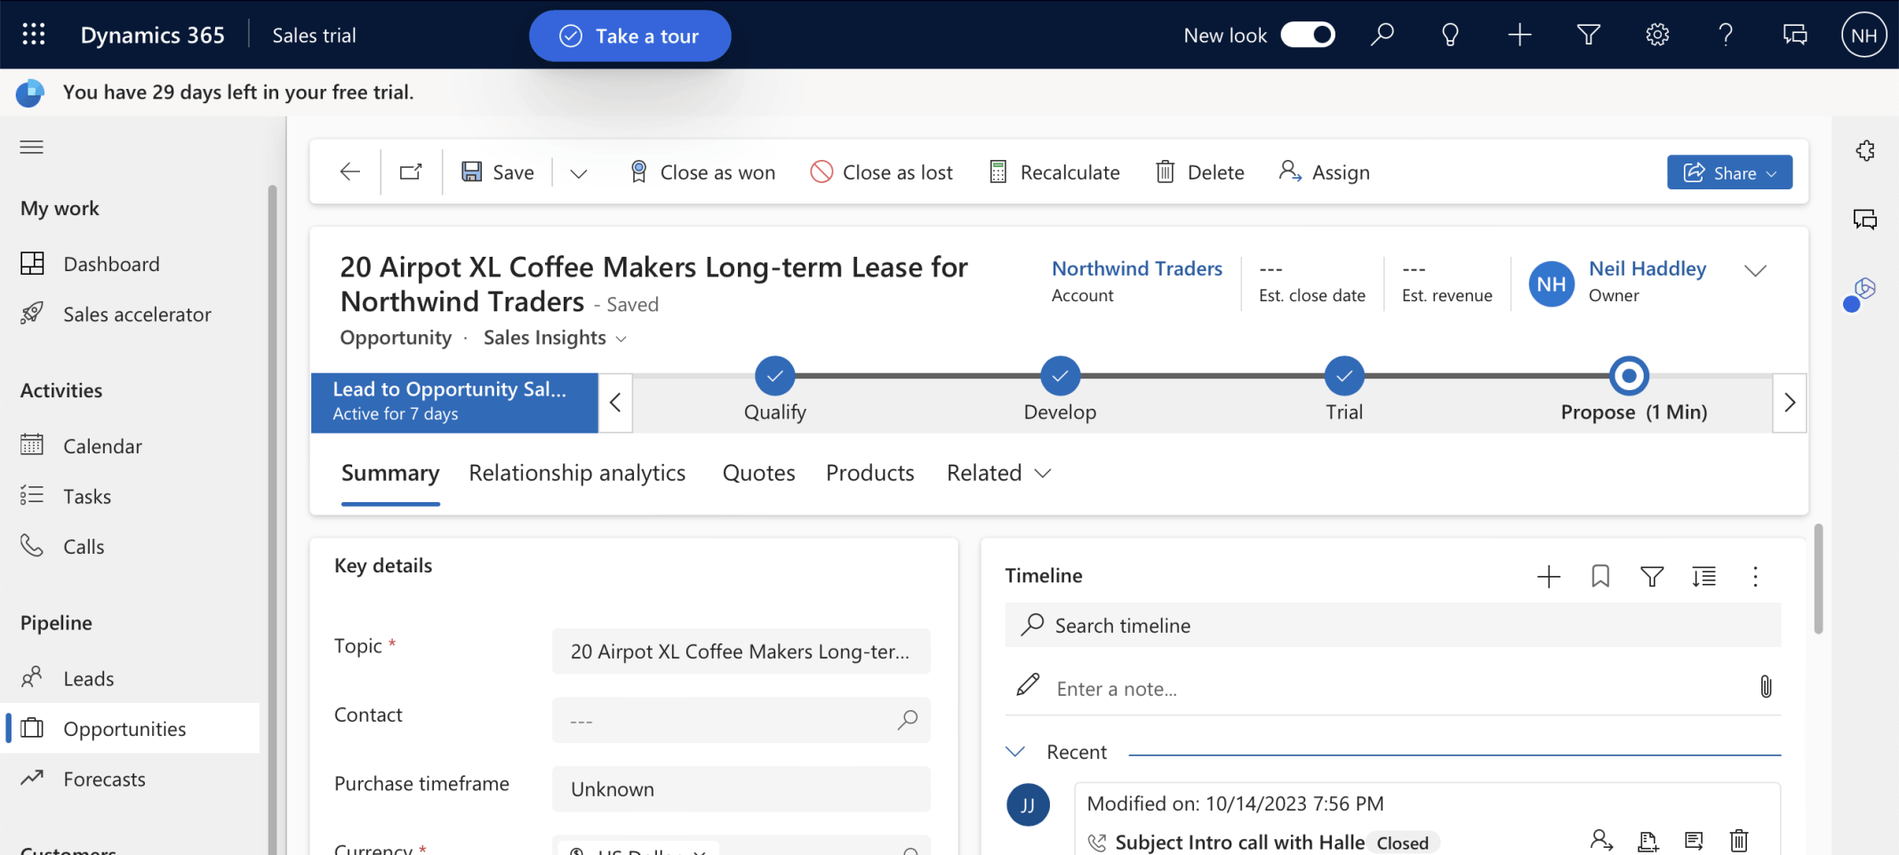Open the Relationship analytics tab
The height and width of the screenshot is (855, 1899).
[577, 473]
